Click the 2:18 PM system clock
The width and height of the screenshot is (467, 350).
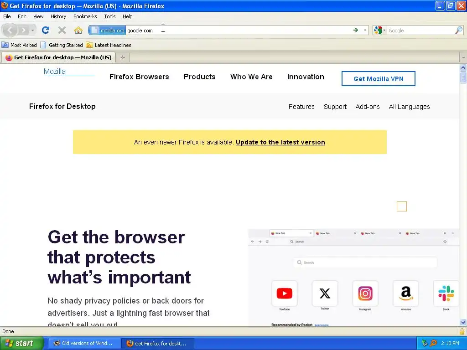450,344
